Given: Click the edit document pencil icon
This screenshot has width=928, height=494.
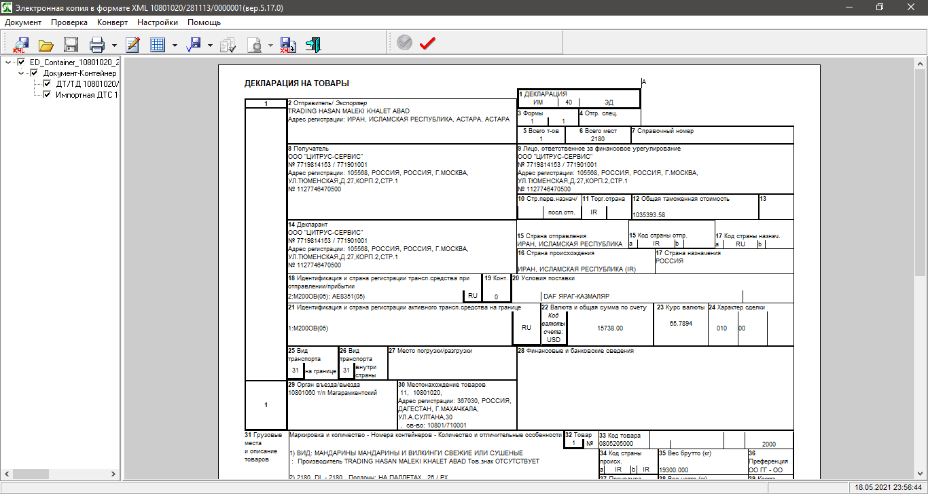Looking at the screenshot, I should click(132, 45).
